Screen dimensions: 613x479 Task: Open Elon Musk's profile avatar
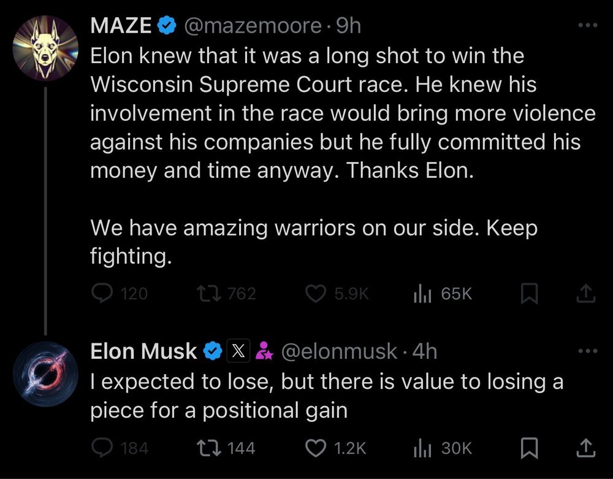pos(46,373)
